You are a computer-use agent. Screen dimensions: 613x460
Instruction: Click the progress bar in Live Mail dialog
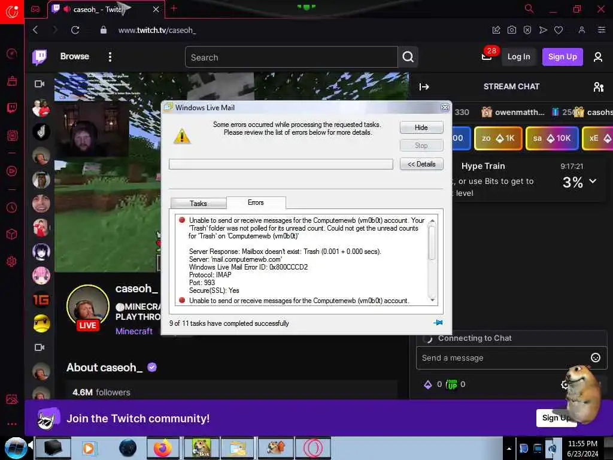click(x=281, y=164)
